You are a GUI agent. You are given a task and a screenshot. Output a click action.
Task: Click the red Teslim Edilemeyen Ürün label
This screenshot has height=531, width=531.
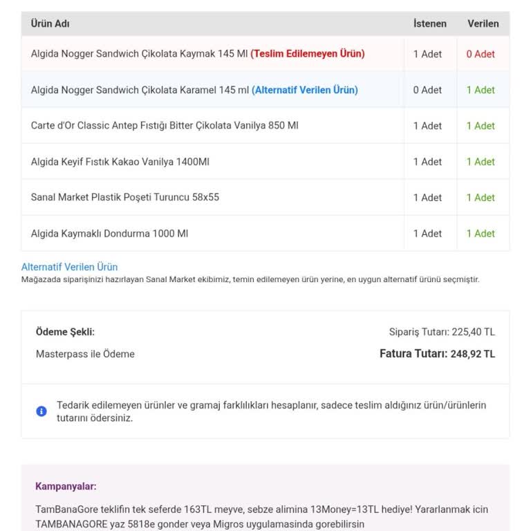pos(307,54)
